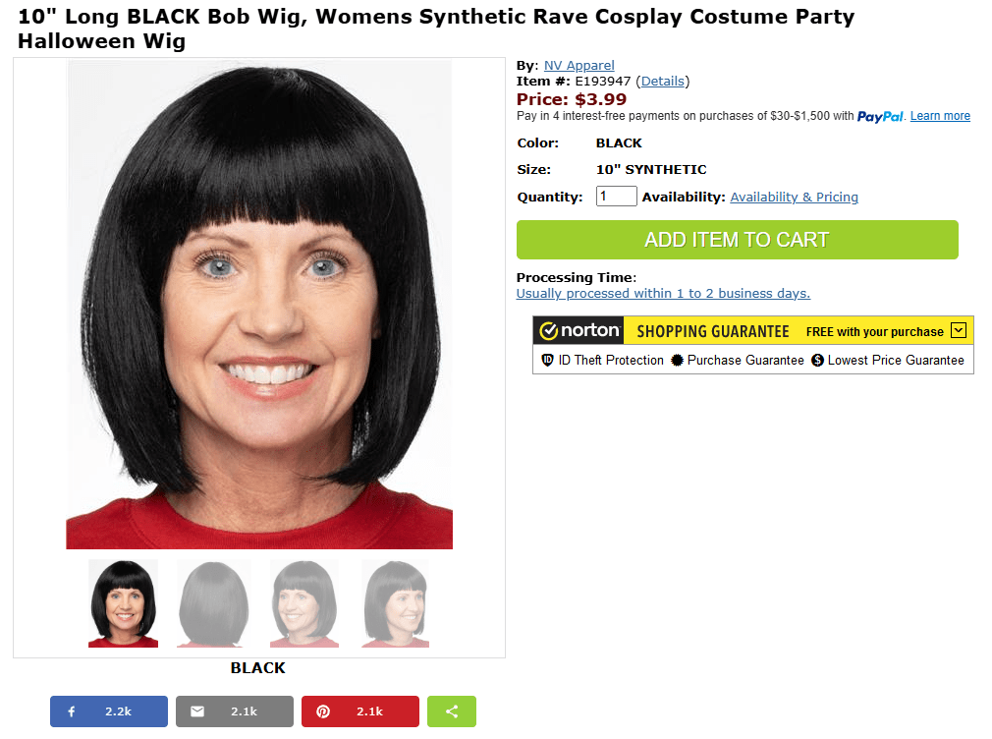The height and width of the screenshot is (739, 992).
Task: Focus the Quantity input field
Action: tap(616, 197)
